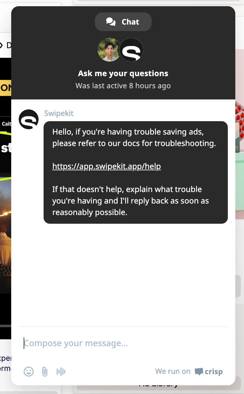Click the "Was last active 8 hours ago" status
This screenshot has height=394, width=244.
click(x=123, y=86)
